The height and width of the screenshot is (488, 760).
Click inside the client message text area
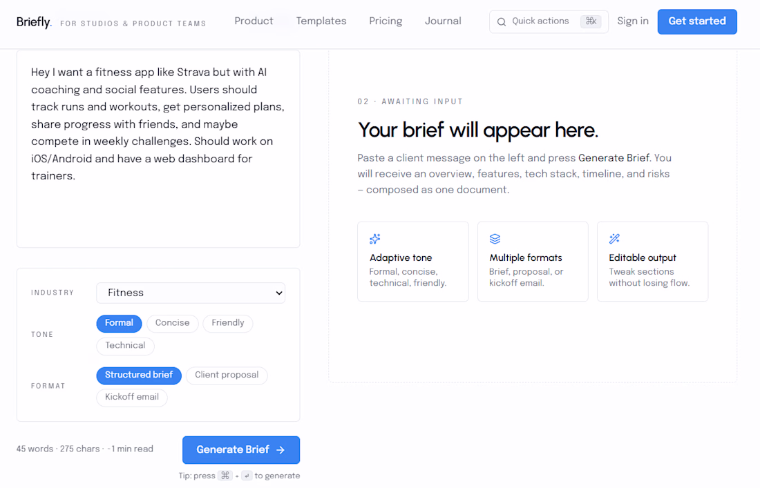coord(158,149)
